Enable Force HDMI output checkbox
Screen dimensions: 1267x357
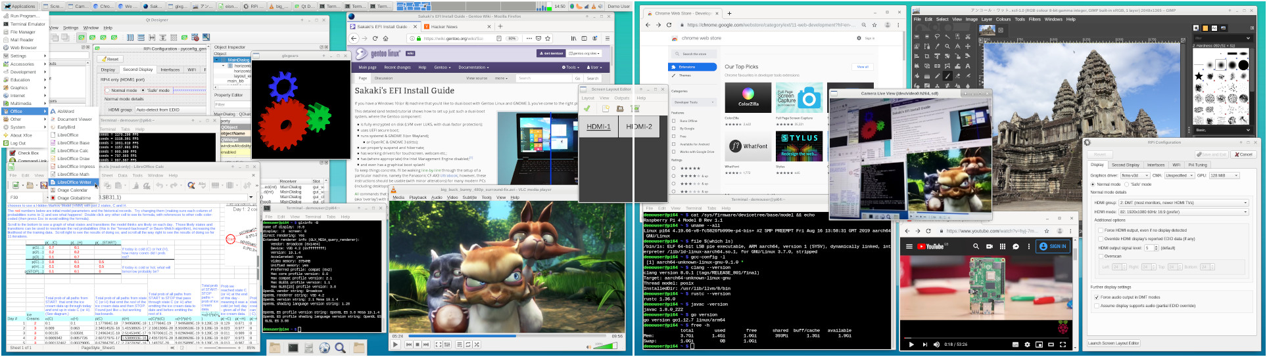point(1101,230)
